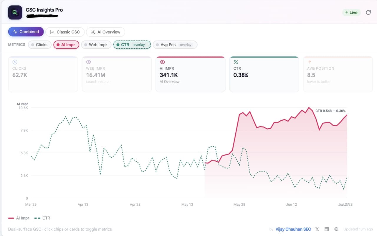Click the METRICS label
Viewport: 377px width, 236px height.
17,45
